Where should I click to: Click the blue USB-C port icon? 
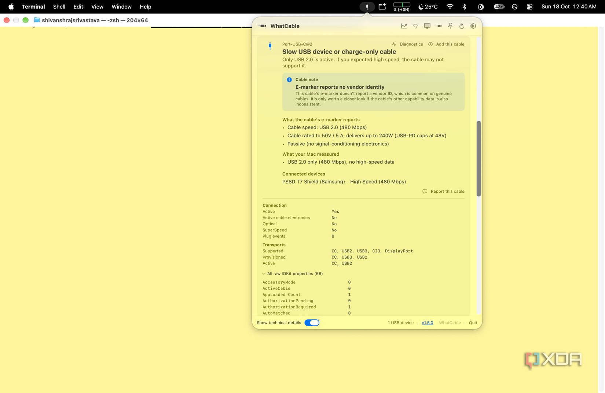click(270, 46)
